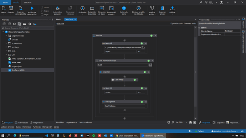Click the open project folder icon

pos(25,24)
